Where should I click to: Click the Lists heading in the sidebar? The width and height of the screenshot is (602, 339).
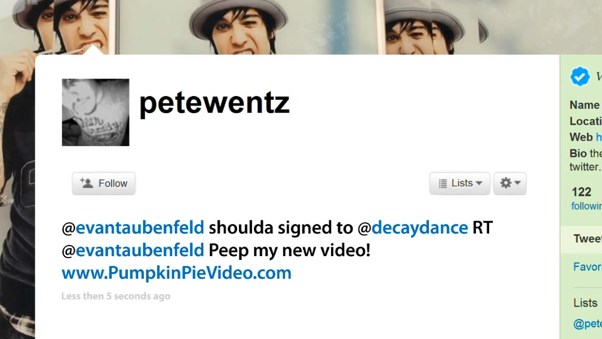click(x=585, y=303)
